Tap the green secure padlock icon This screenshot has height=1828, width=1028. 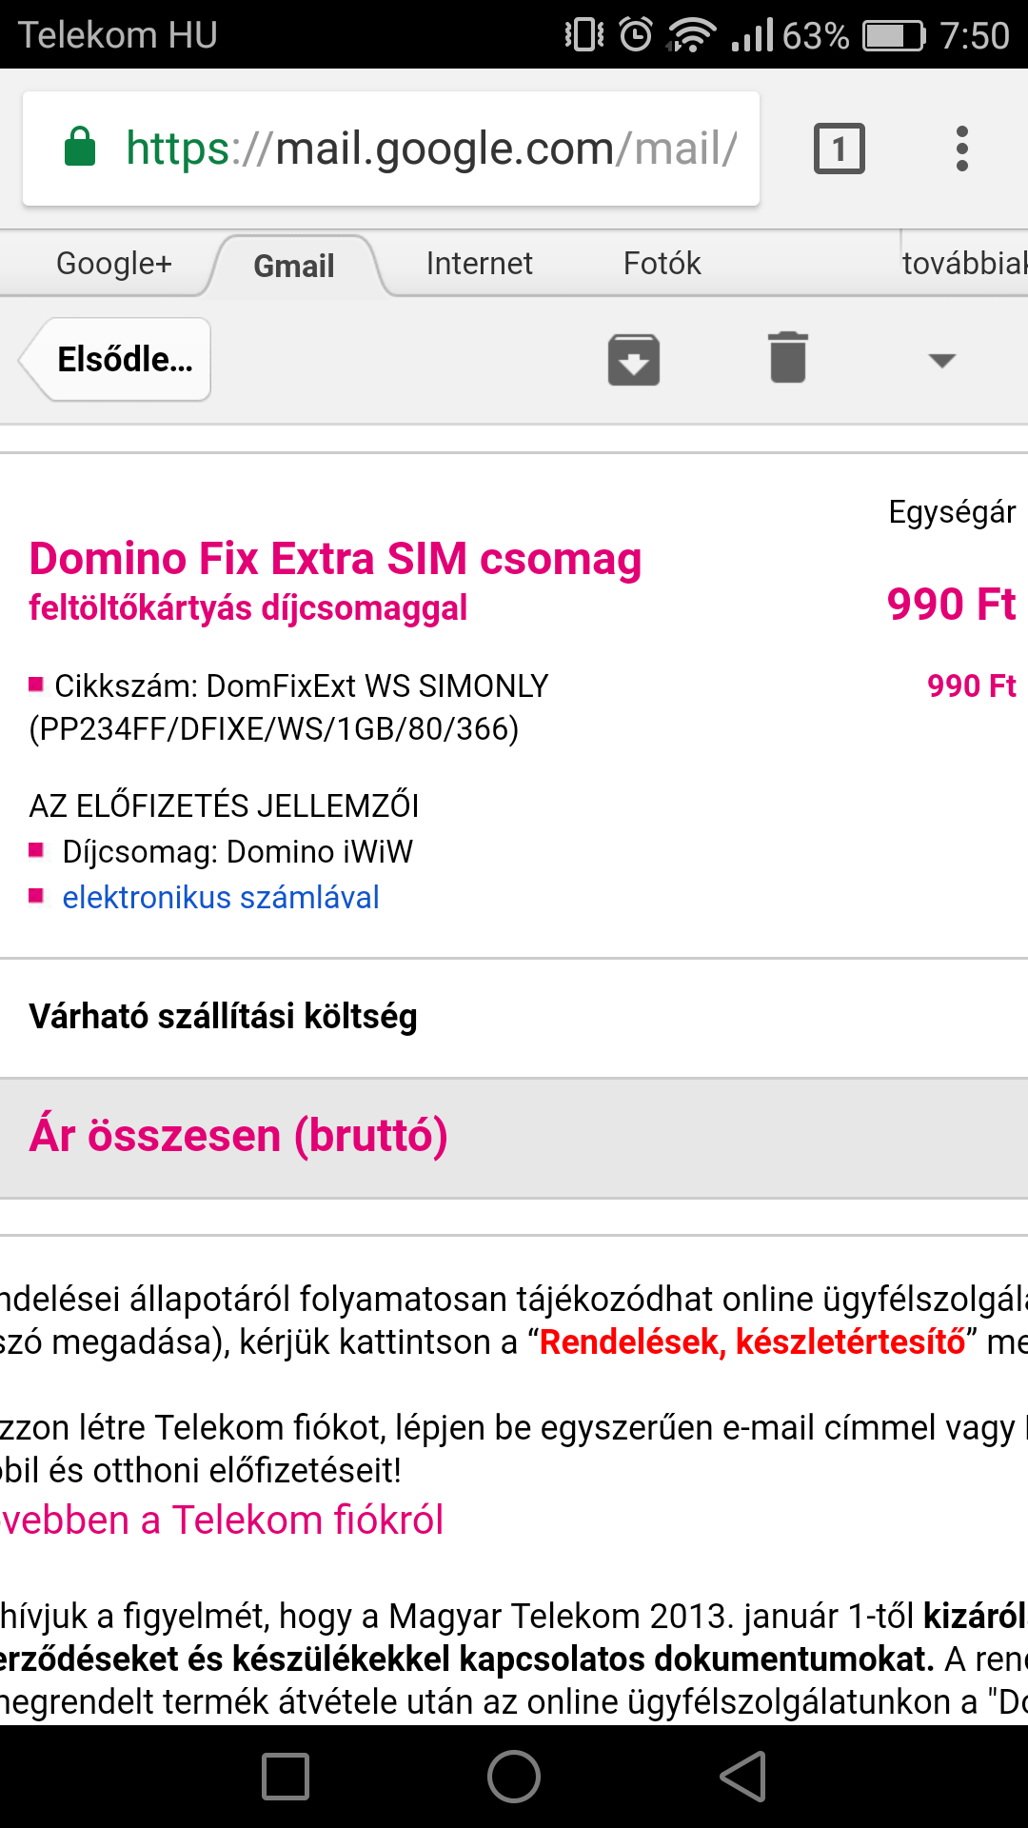pyautogui.click(x=80, y=147)
